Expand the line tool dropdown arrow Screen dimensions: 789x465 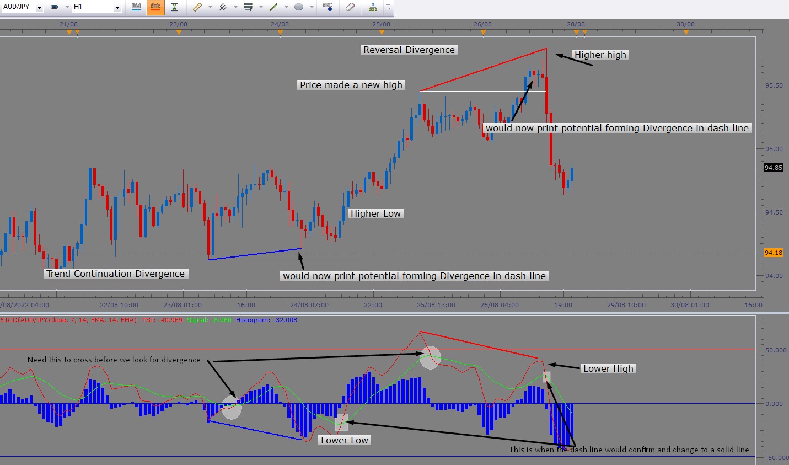click(287, 7)
